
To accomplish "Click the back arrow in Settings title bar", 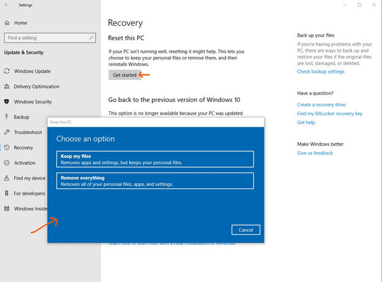I will 7,5.
